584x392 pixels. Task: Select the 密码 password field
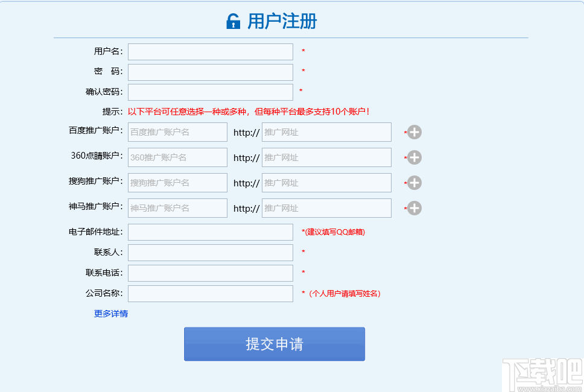click(x=209, y=72)
